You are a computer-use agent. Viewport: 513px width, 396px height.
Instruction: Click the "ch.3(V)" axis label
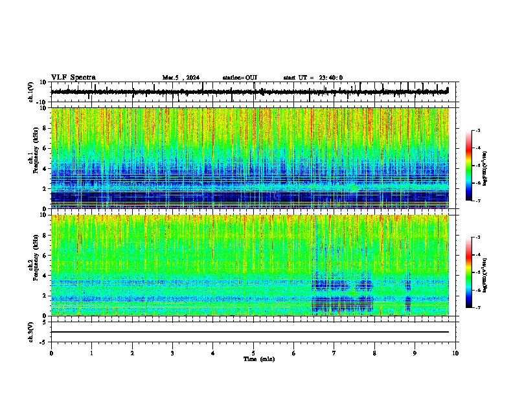[x=30, y=333]
